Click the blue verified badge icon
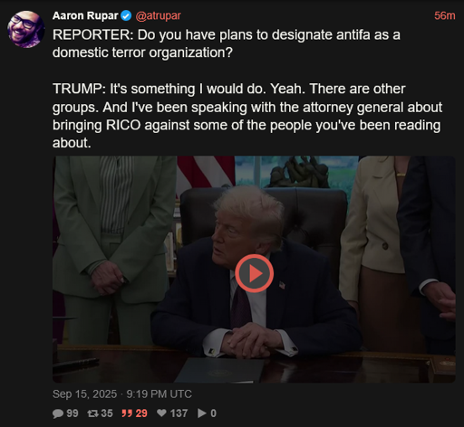Screen dimensions: 464x427 point(126,15)
